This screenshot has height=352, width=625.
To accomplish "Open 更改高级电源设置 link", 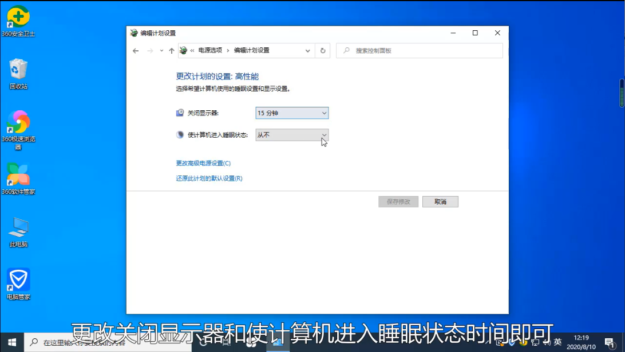I will click(x=203, y=163).
